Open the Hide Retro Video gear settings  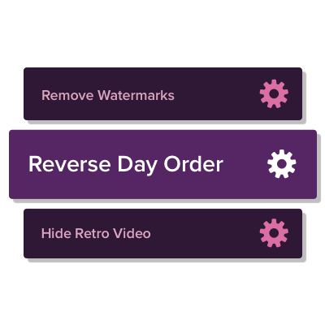(274, 233)
